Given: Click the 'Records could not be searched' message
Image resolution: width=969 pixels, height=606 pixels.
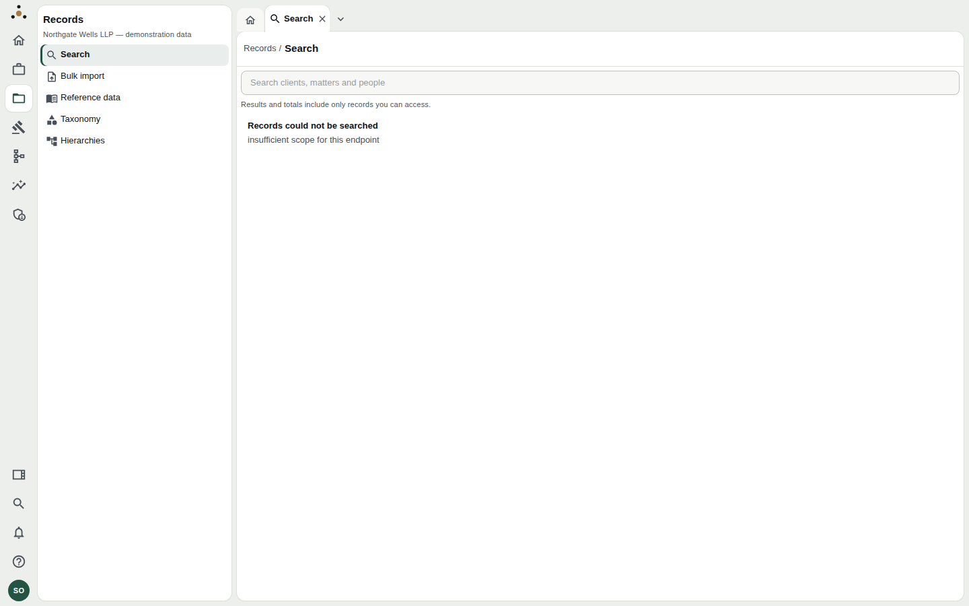Looking at the screenshot, I should (313, 126).
